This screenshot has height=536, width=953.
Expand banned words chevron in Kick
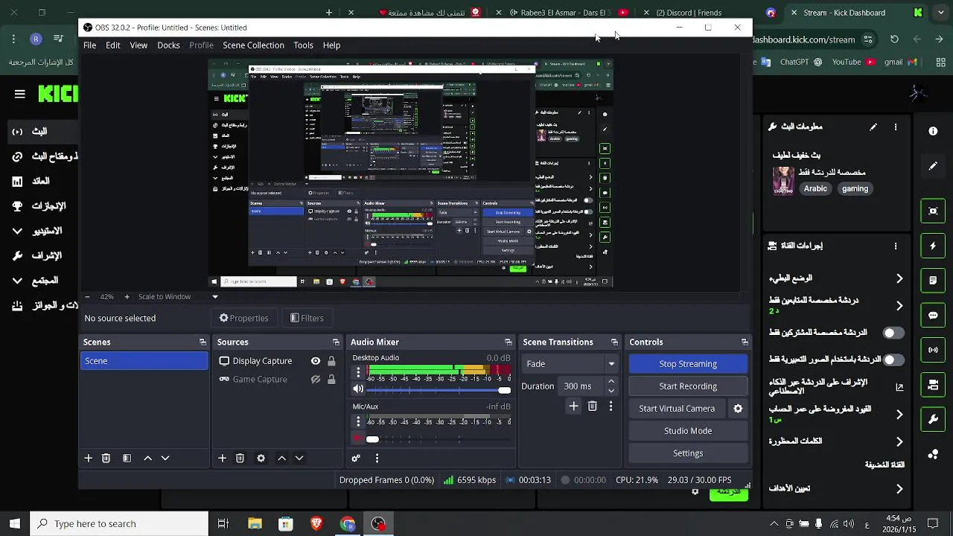pyautogui.click(x=899, y=441)
